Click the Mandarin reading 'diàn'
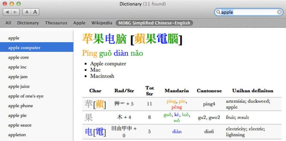286x141 pixels. click(x=177, y=132)
